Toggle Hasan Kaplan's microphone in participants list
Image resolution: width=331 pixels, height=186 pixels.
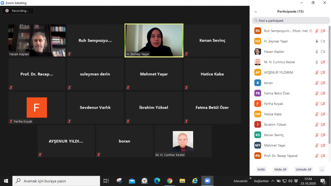coord(317,52)
